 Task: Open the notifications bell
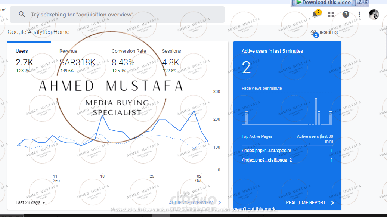pyautogui.click(x=315, y=14)
